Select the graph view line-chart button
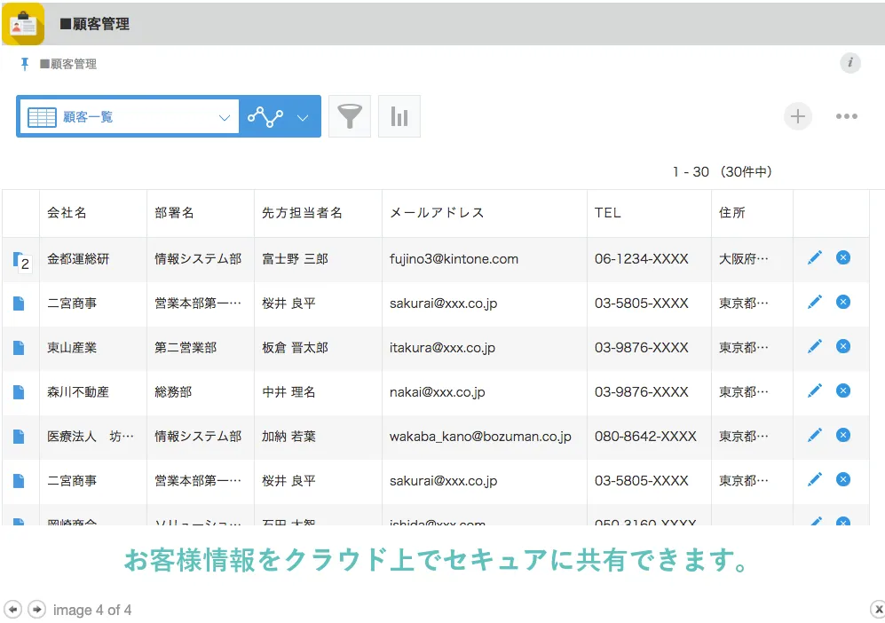885x623 pixels. 265,117
